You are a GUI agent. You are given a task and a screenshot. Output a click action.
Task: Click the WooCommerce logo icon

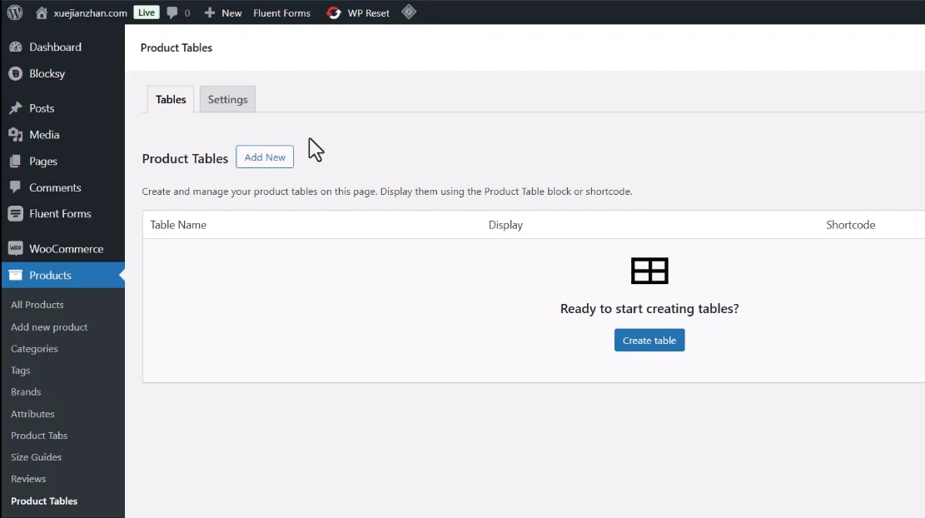15,248
